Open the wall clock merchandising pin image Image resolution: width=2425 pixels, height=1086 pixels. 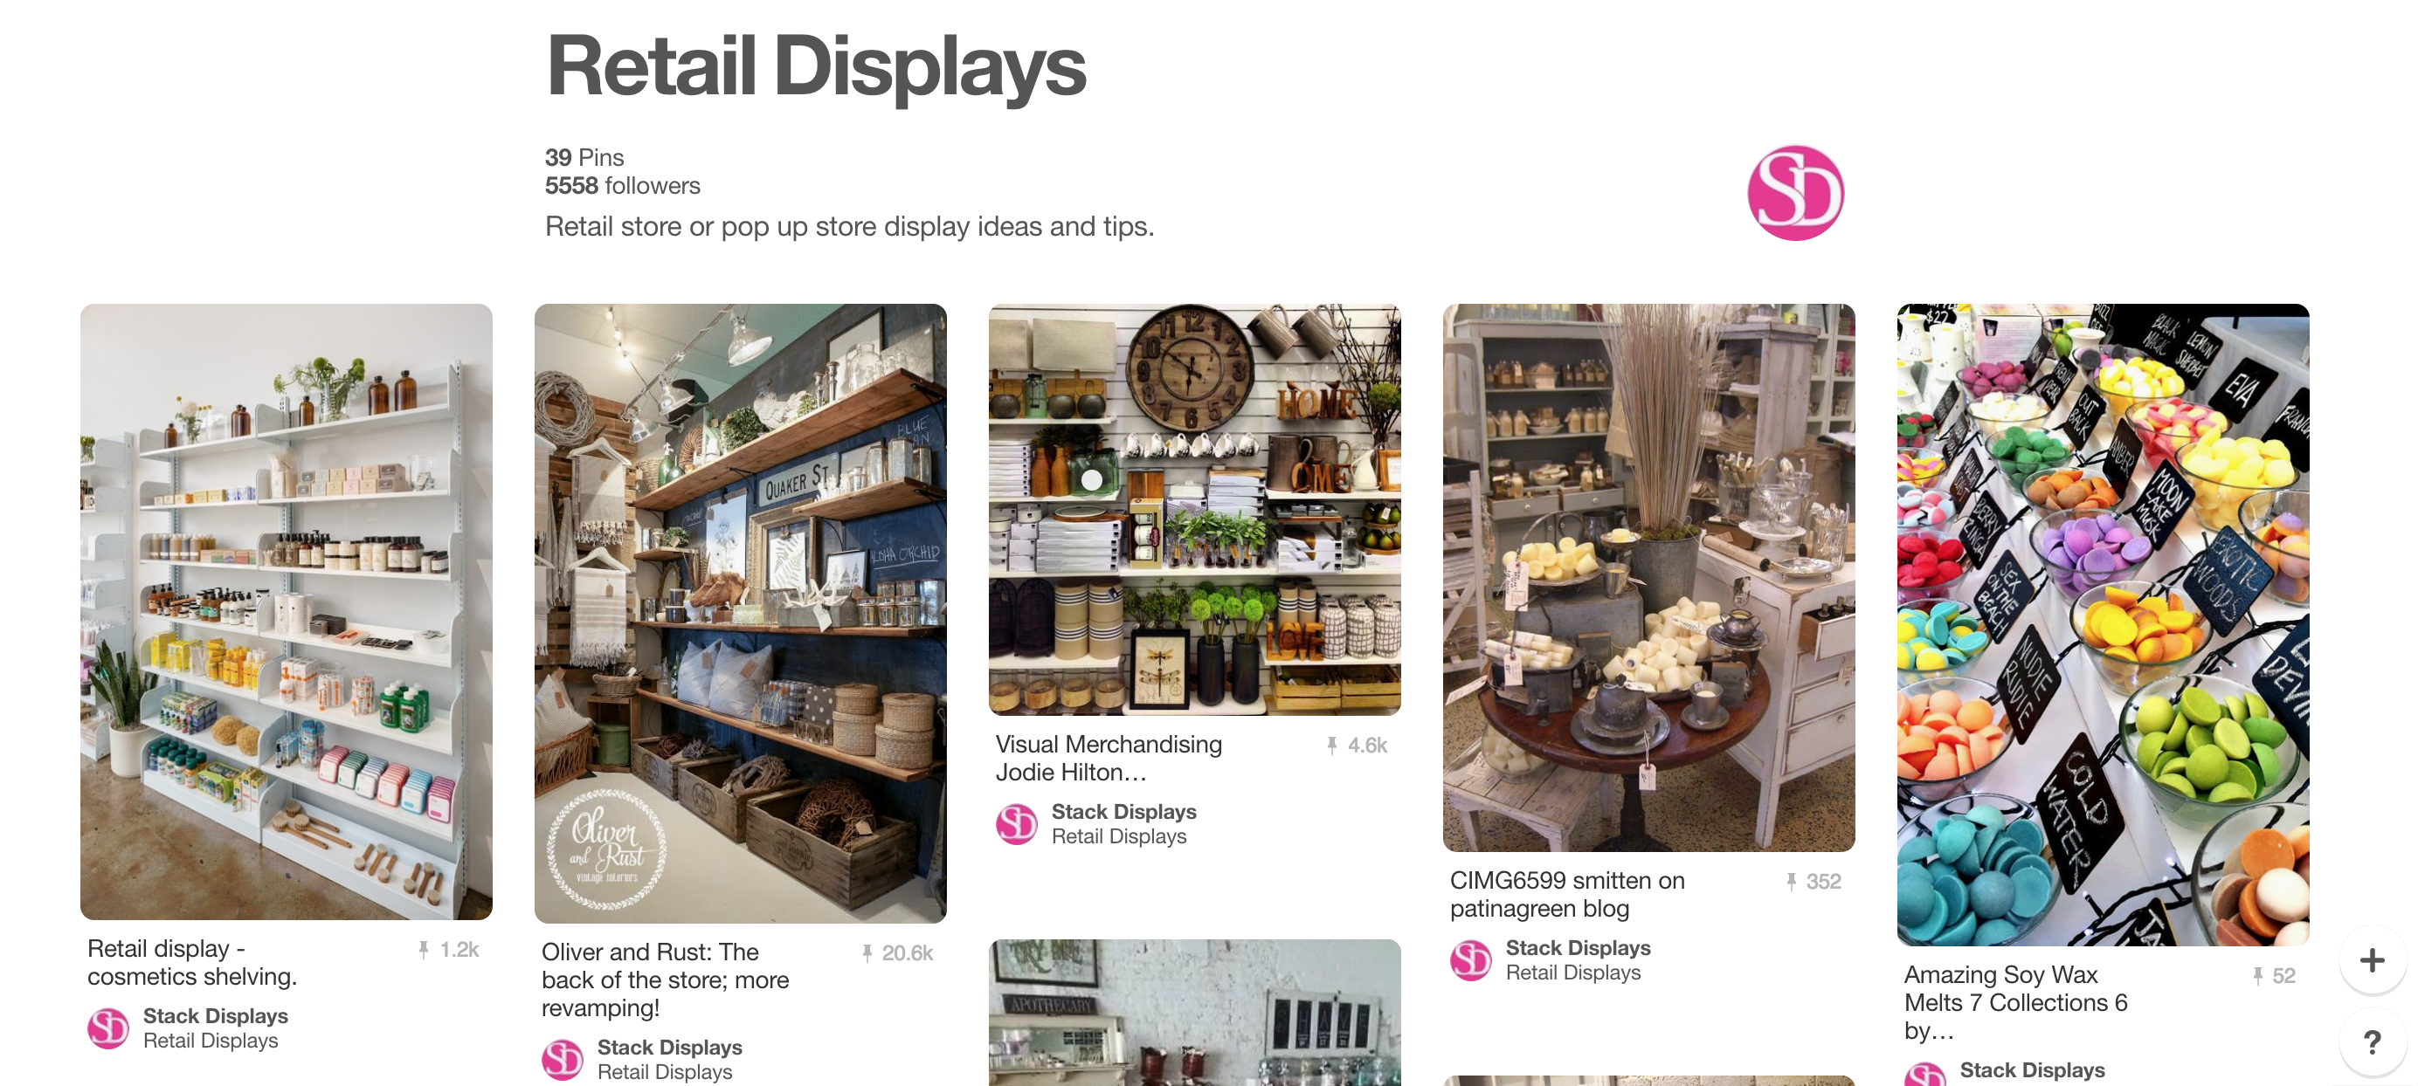(x=1195, y=509)
